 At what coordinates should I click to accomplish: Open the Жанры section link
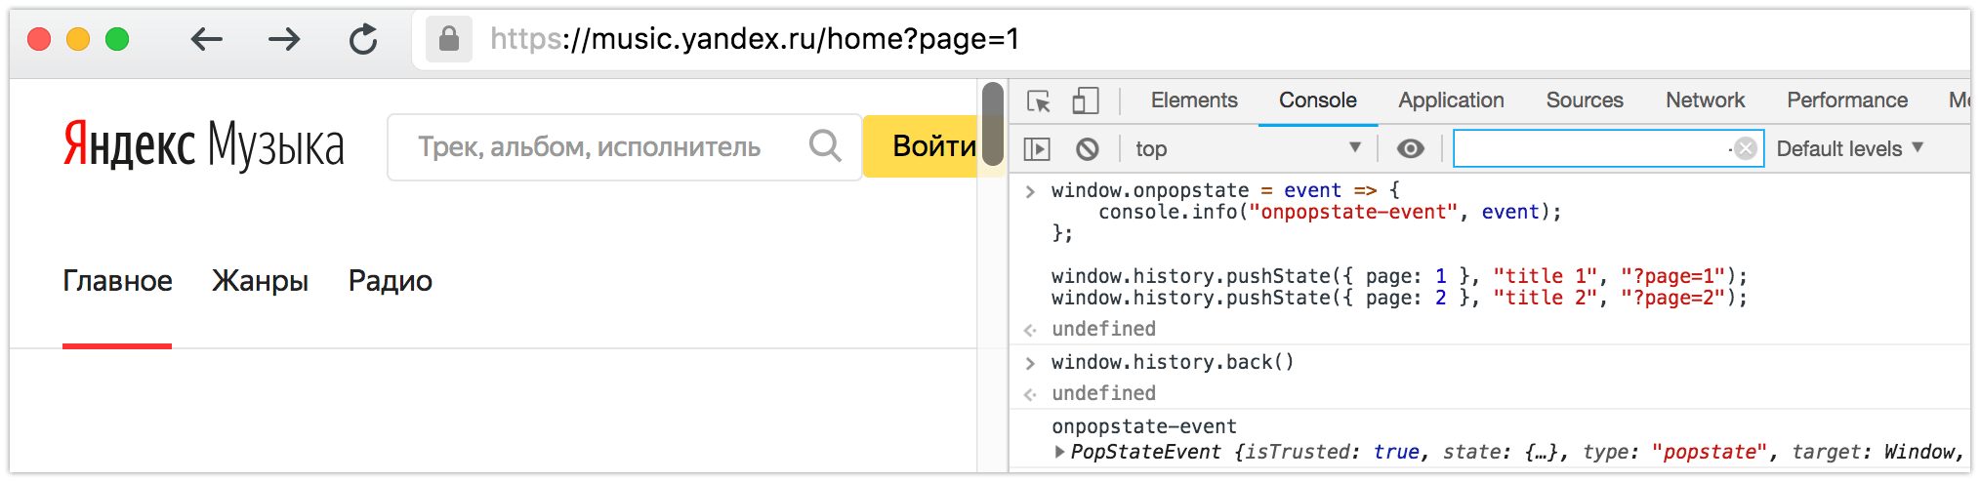point(260,281)
